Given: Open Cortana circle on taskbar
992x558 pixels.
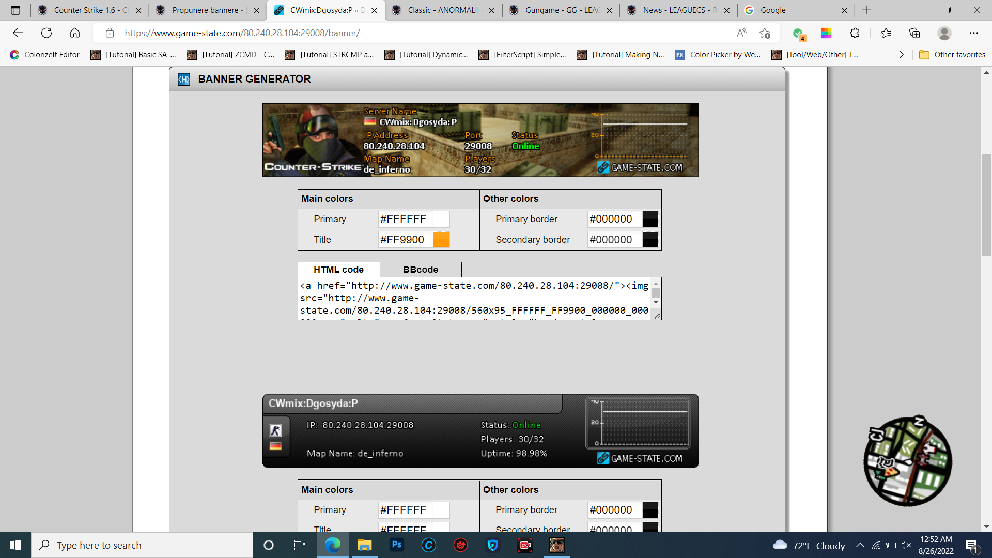Looking at the screenshot, I should [269, 545].
